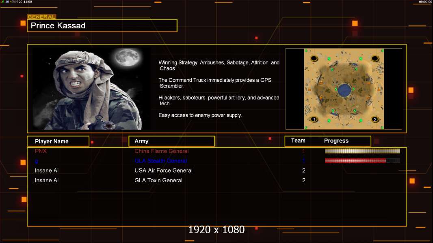The height and width of the screenshot is (243, 433).
Task: Click 'Easy access to enemy power supply' line
Action: pos(200,115)
